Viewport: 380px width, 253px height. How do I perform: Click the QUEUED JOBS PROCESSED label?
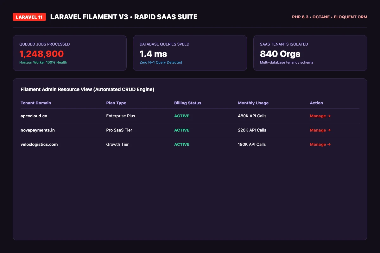tap(45, 44)
